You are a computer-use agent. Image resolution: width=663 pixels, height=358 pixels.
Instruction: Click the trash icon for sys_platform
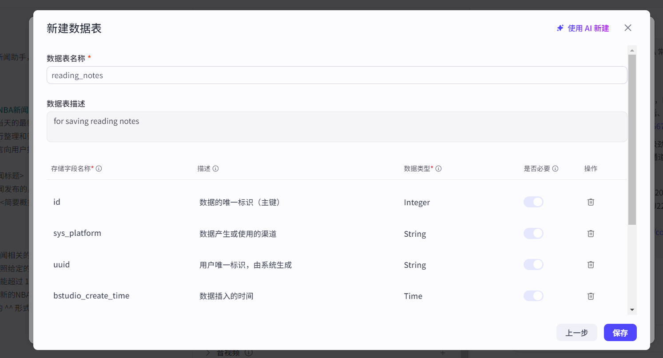tap(591, 233)
